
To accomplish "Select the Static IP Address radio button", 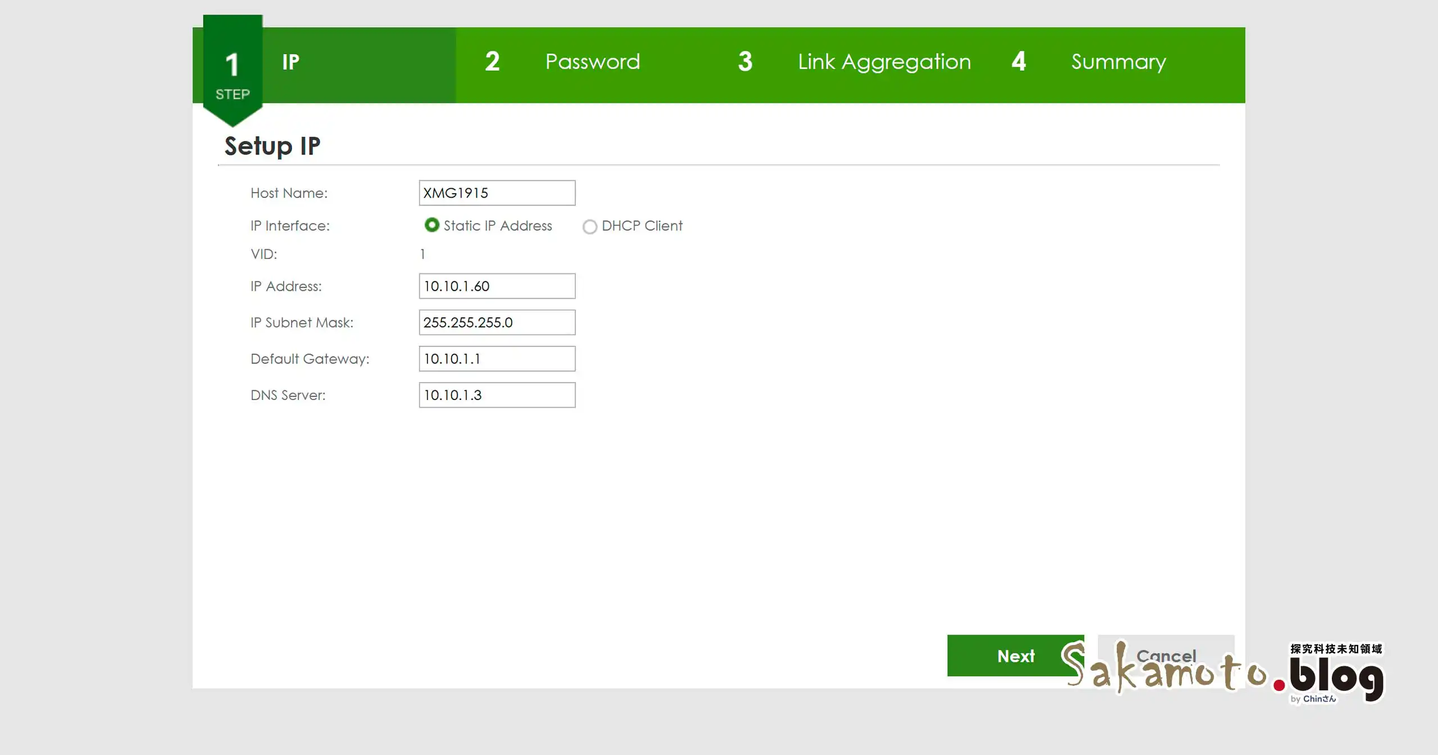I will pos(431,226).
